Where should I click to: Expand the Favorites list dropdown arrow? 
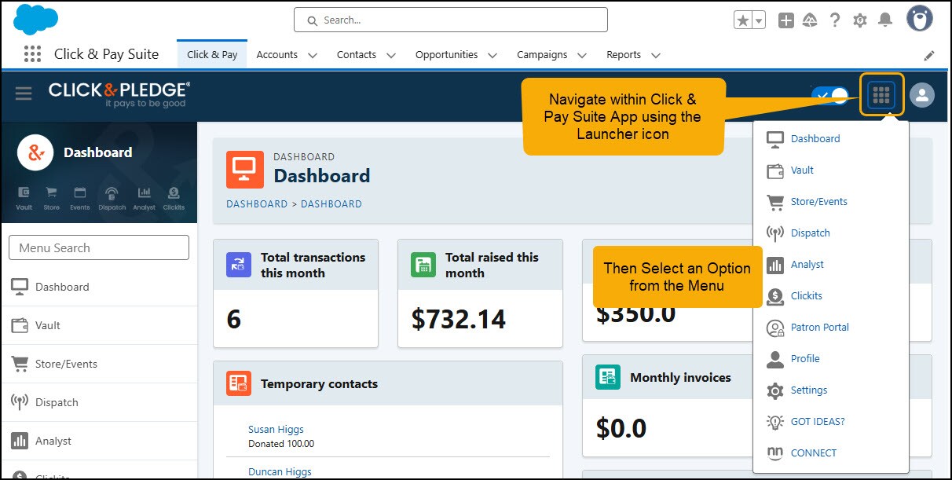pos(759,21)
